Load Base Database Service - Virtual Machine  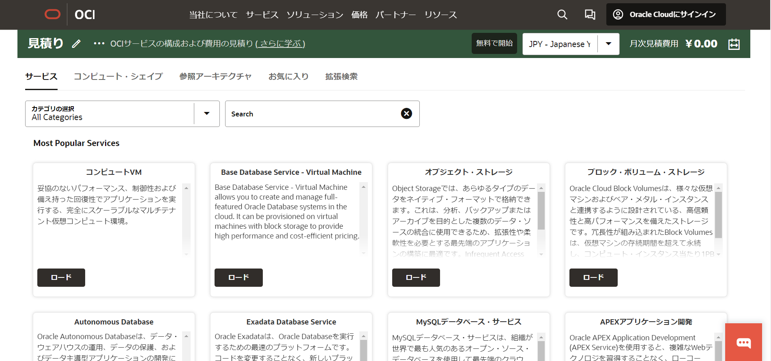click(x=238, y=277)
